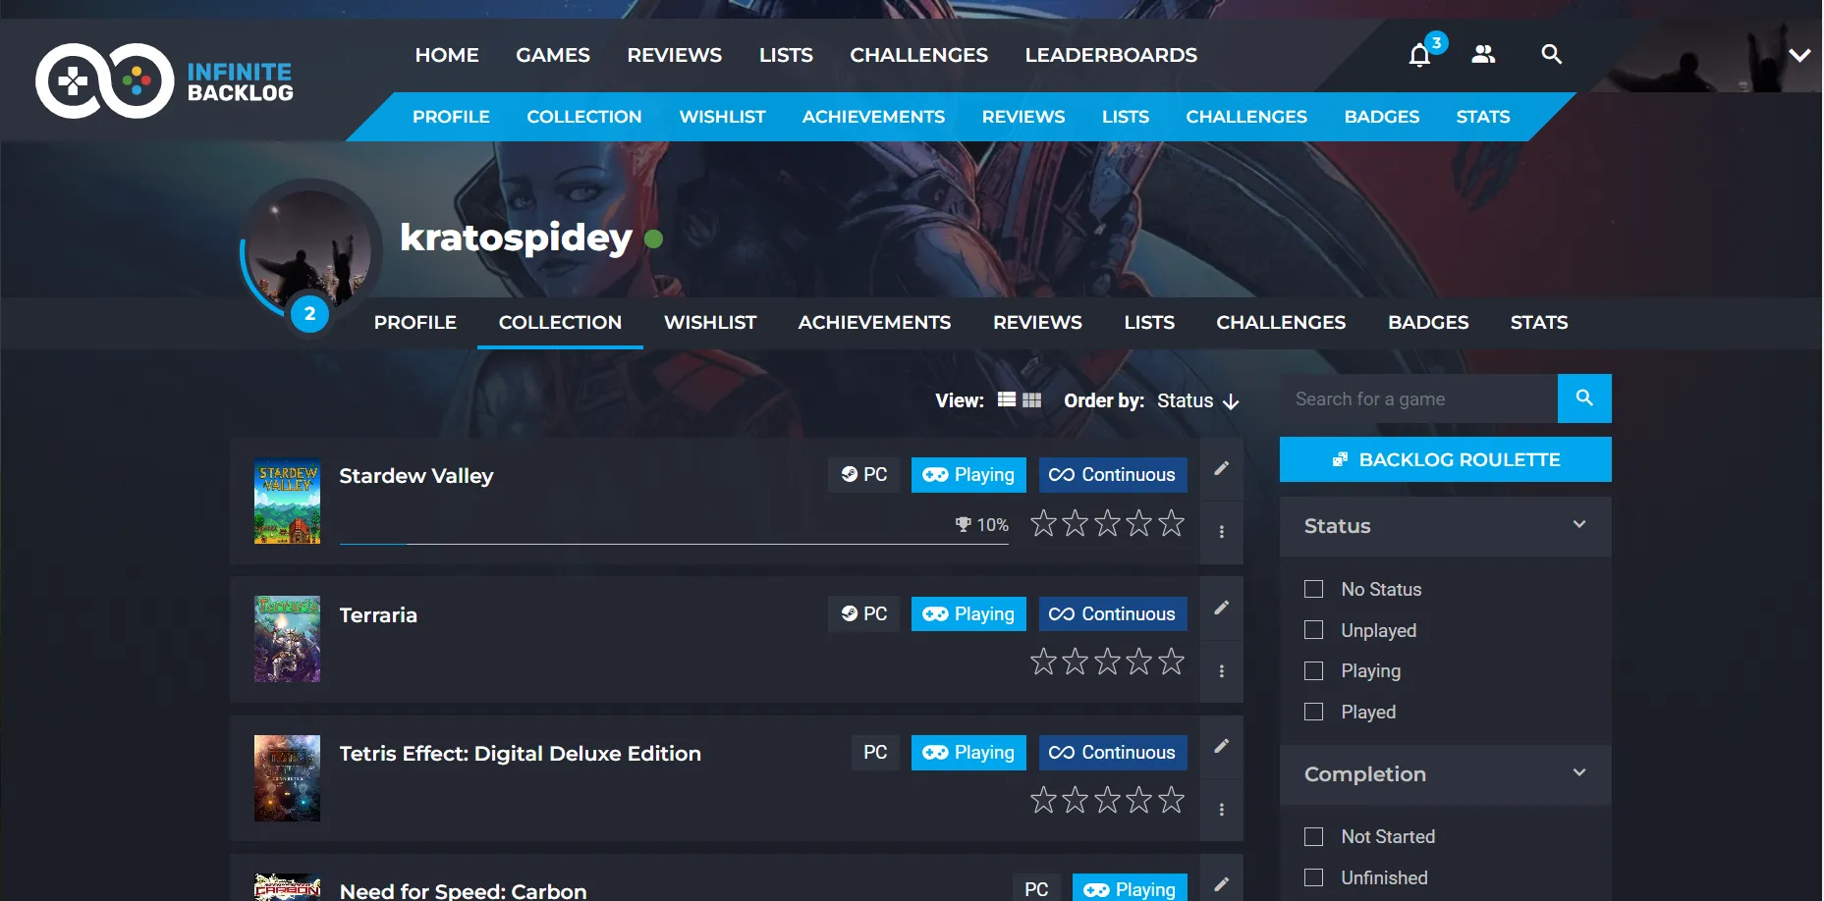This screenshot has height=901, width=1824.
Task: Open the Wishlist tab under the username
Action: (709, 323)
